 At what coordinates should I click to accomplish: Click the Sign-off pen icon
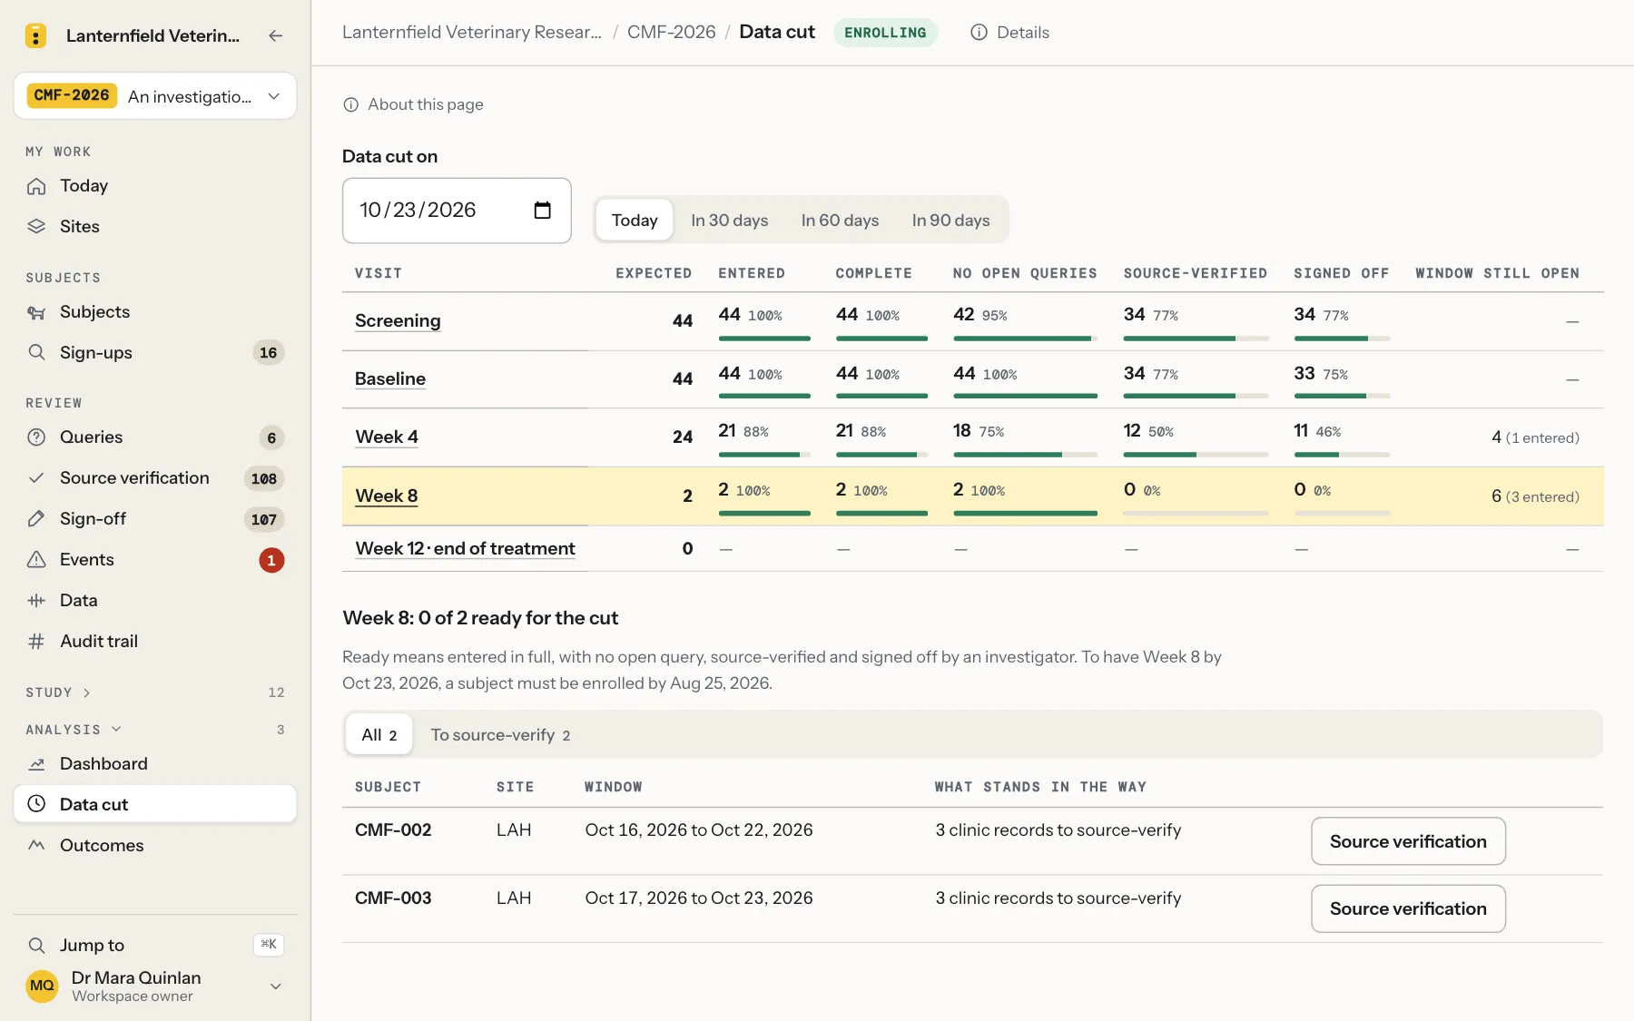tap(36, 519)
